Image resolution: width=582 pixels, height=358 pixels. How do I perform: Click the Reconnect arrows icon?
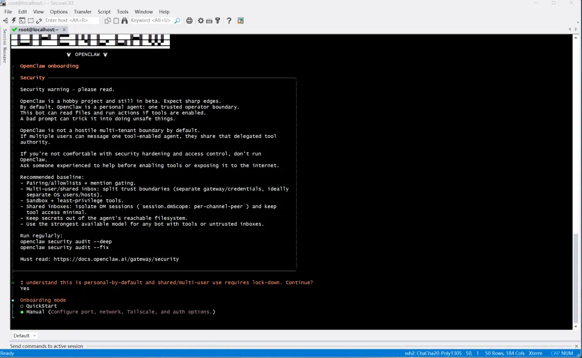point(31,21)
